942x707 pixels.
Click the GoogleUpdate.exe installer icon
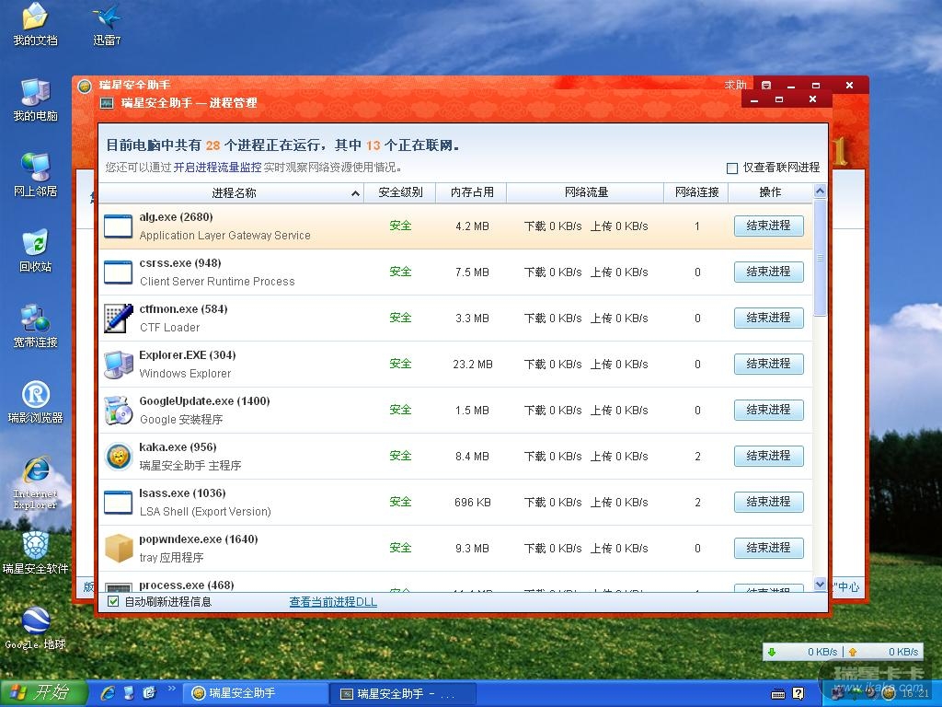coord(118,410)
